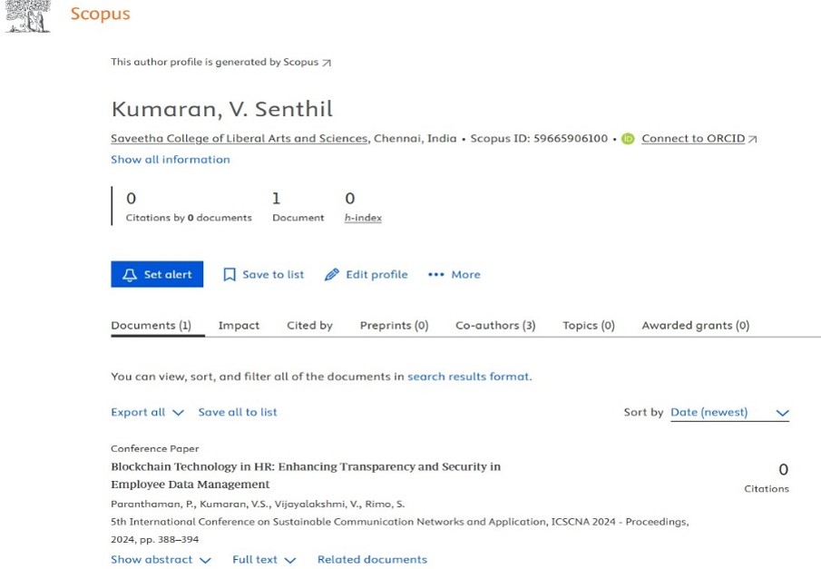The height and width of the screenshot is (569, 821).
Task: Open the external arrow icon after 'generated by Scopus'
Action: (327, 63)
